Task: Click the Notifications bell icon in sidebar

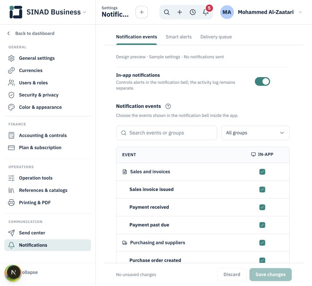Action: pyautogui.click(x=11, y=245)
